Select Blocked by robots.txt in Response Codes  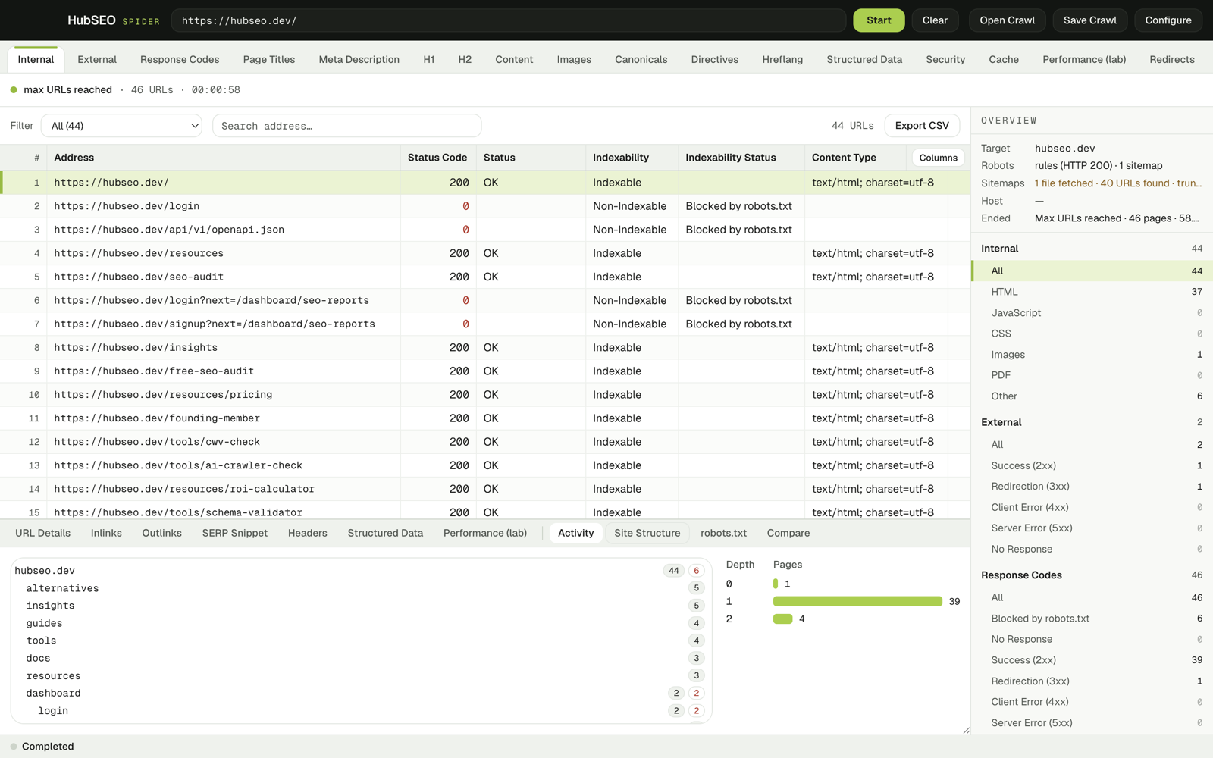(1092, 619)
